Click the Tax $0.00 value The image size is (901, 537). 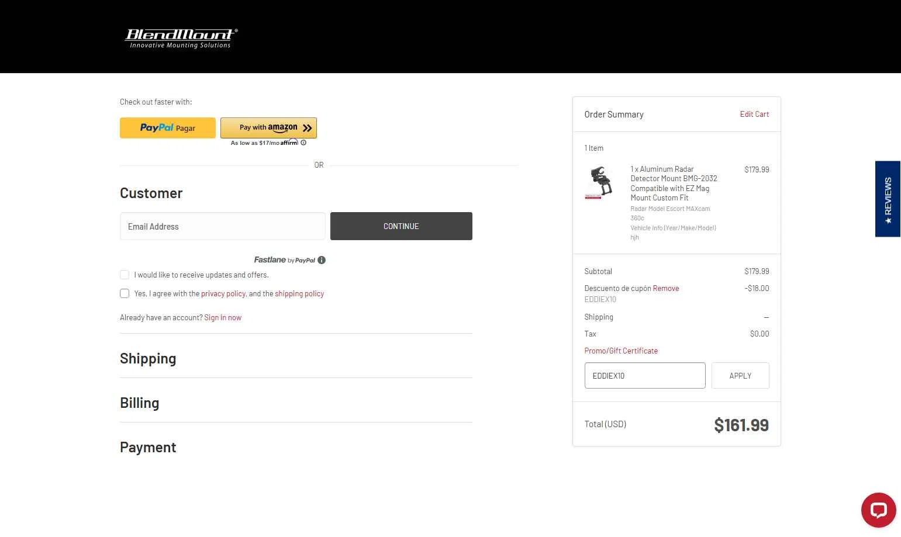pyautogui.click(x=760, y=334)
